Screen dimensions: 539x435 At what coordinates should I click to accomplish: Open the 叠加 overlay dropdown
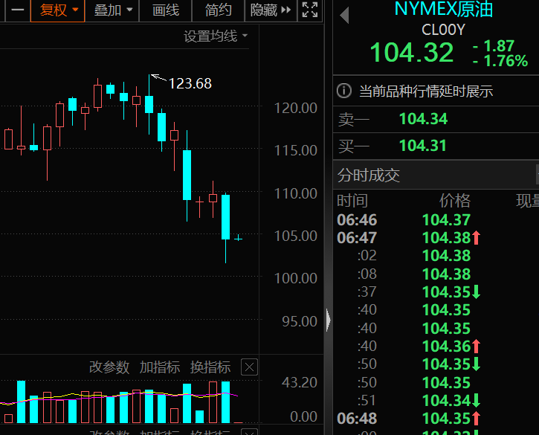[x=113, y=10]
